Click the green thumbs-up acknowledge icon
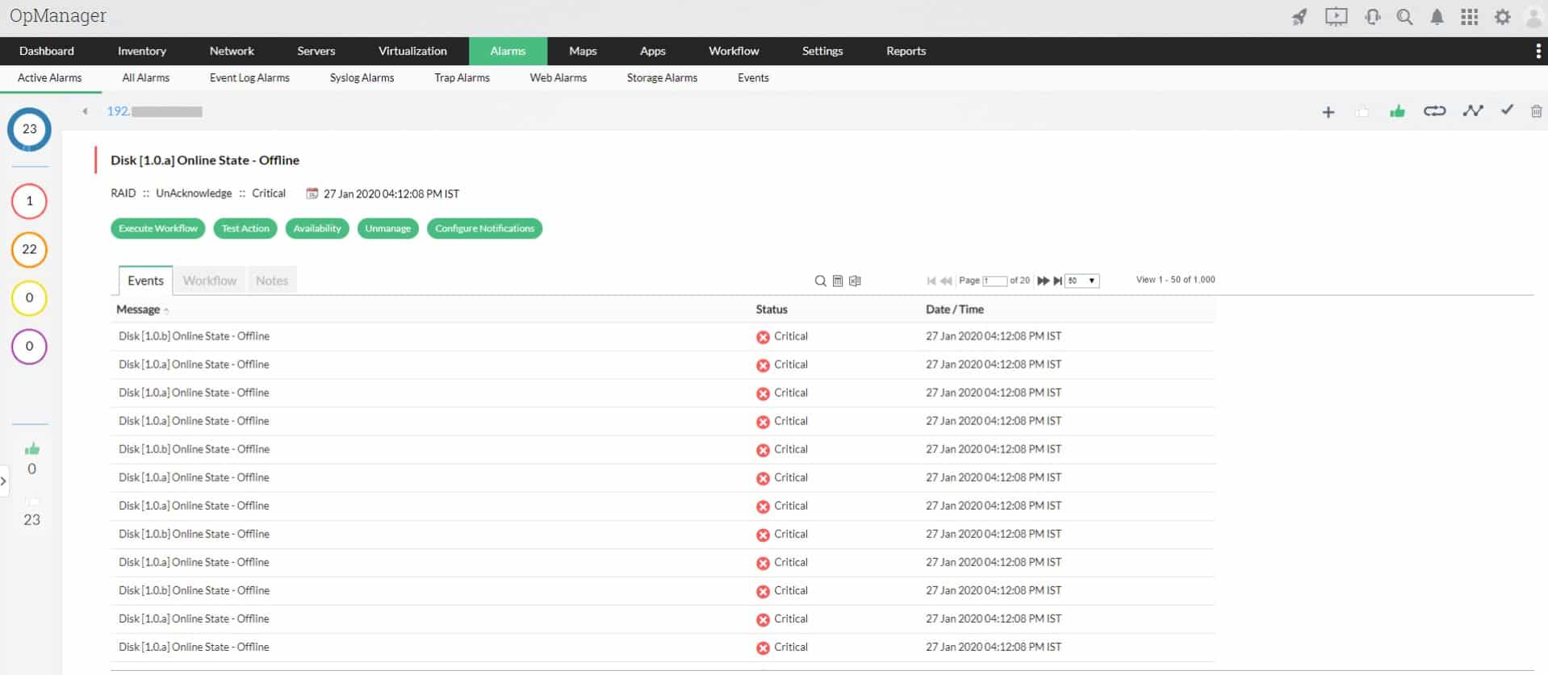The width and height of the screenshot is (1548, 675). pos(1397,111)
